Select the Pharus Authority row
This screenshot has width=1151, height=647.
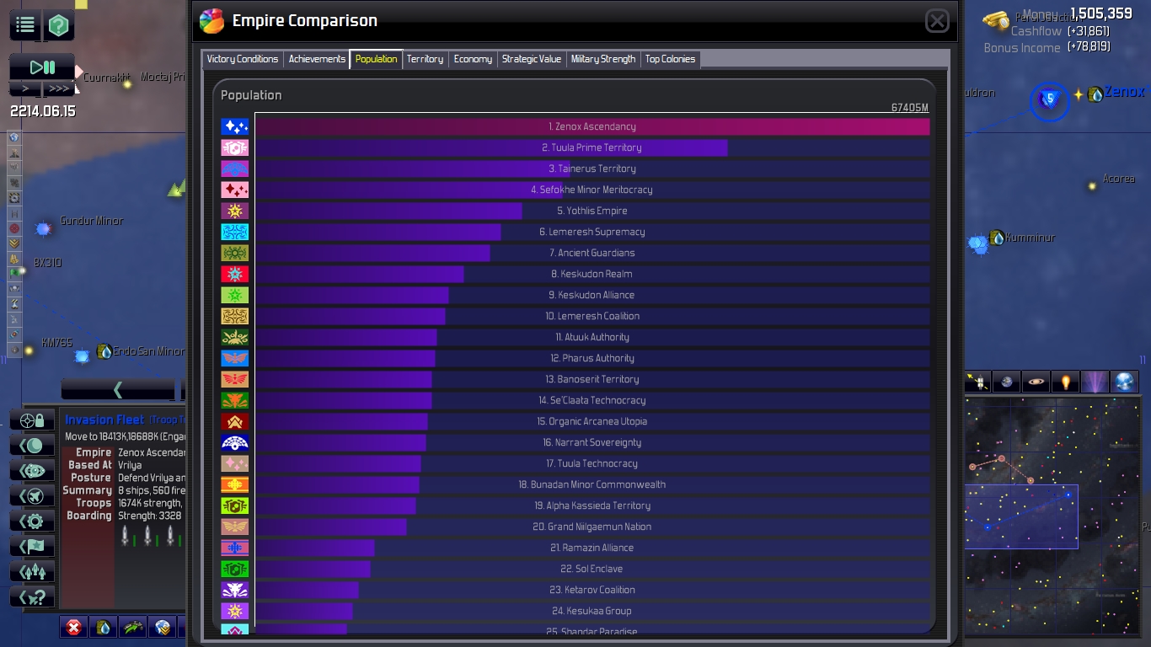[x=592, y=358]
